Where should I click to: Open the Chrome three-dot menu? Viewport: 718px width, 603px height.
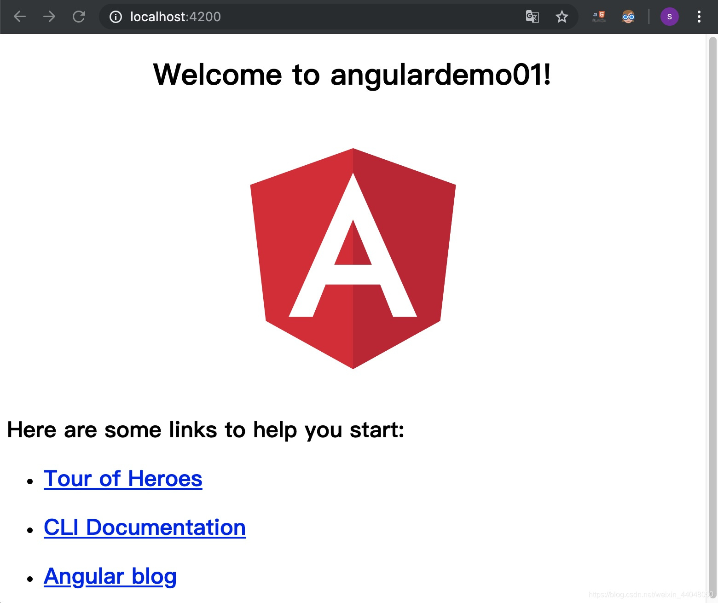coord(699,17)
